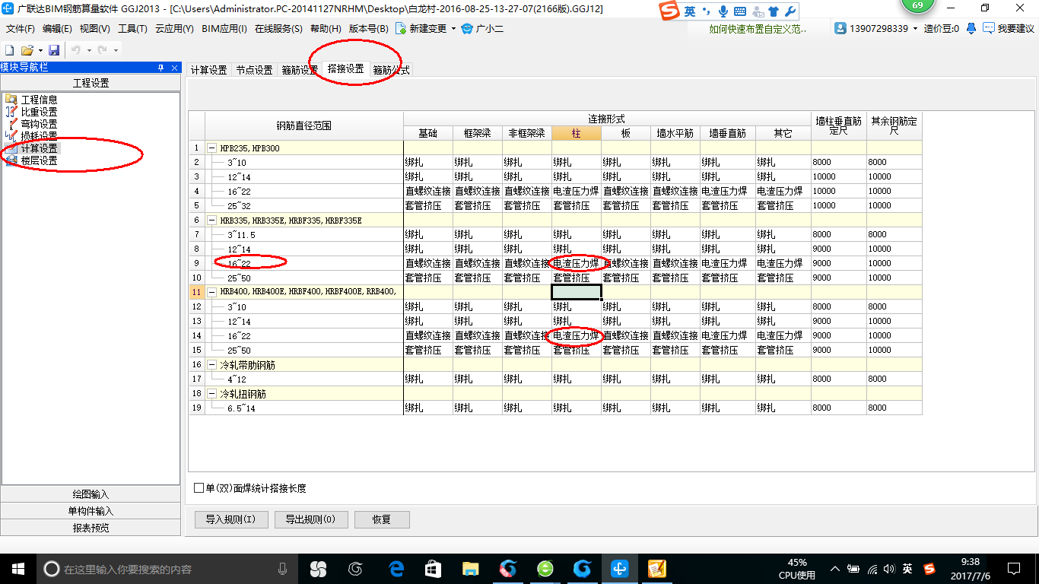
Task: Click the Sogou skin shirt icon
Action: (774, 11)
